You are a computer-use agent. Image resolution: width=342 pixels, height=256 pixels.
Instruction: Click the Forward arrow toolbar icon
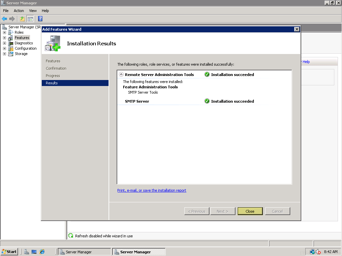[12, 19]
